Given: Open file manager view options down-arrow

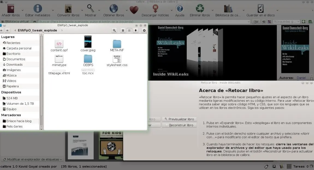Looking at the screenshot, I should click(136, 30).
